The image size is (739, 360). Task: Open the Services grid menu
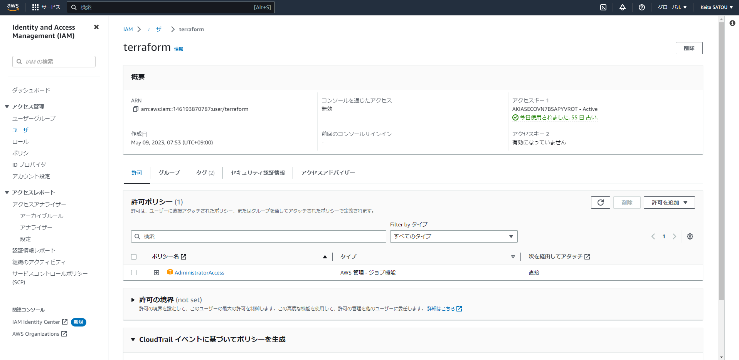point(46,7)
